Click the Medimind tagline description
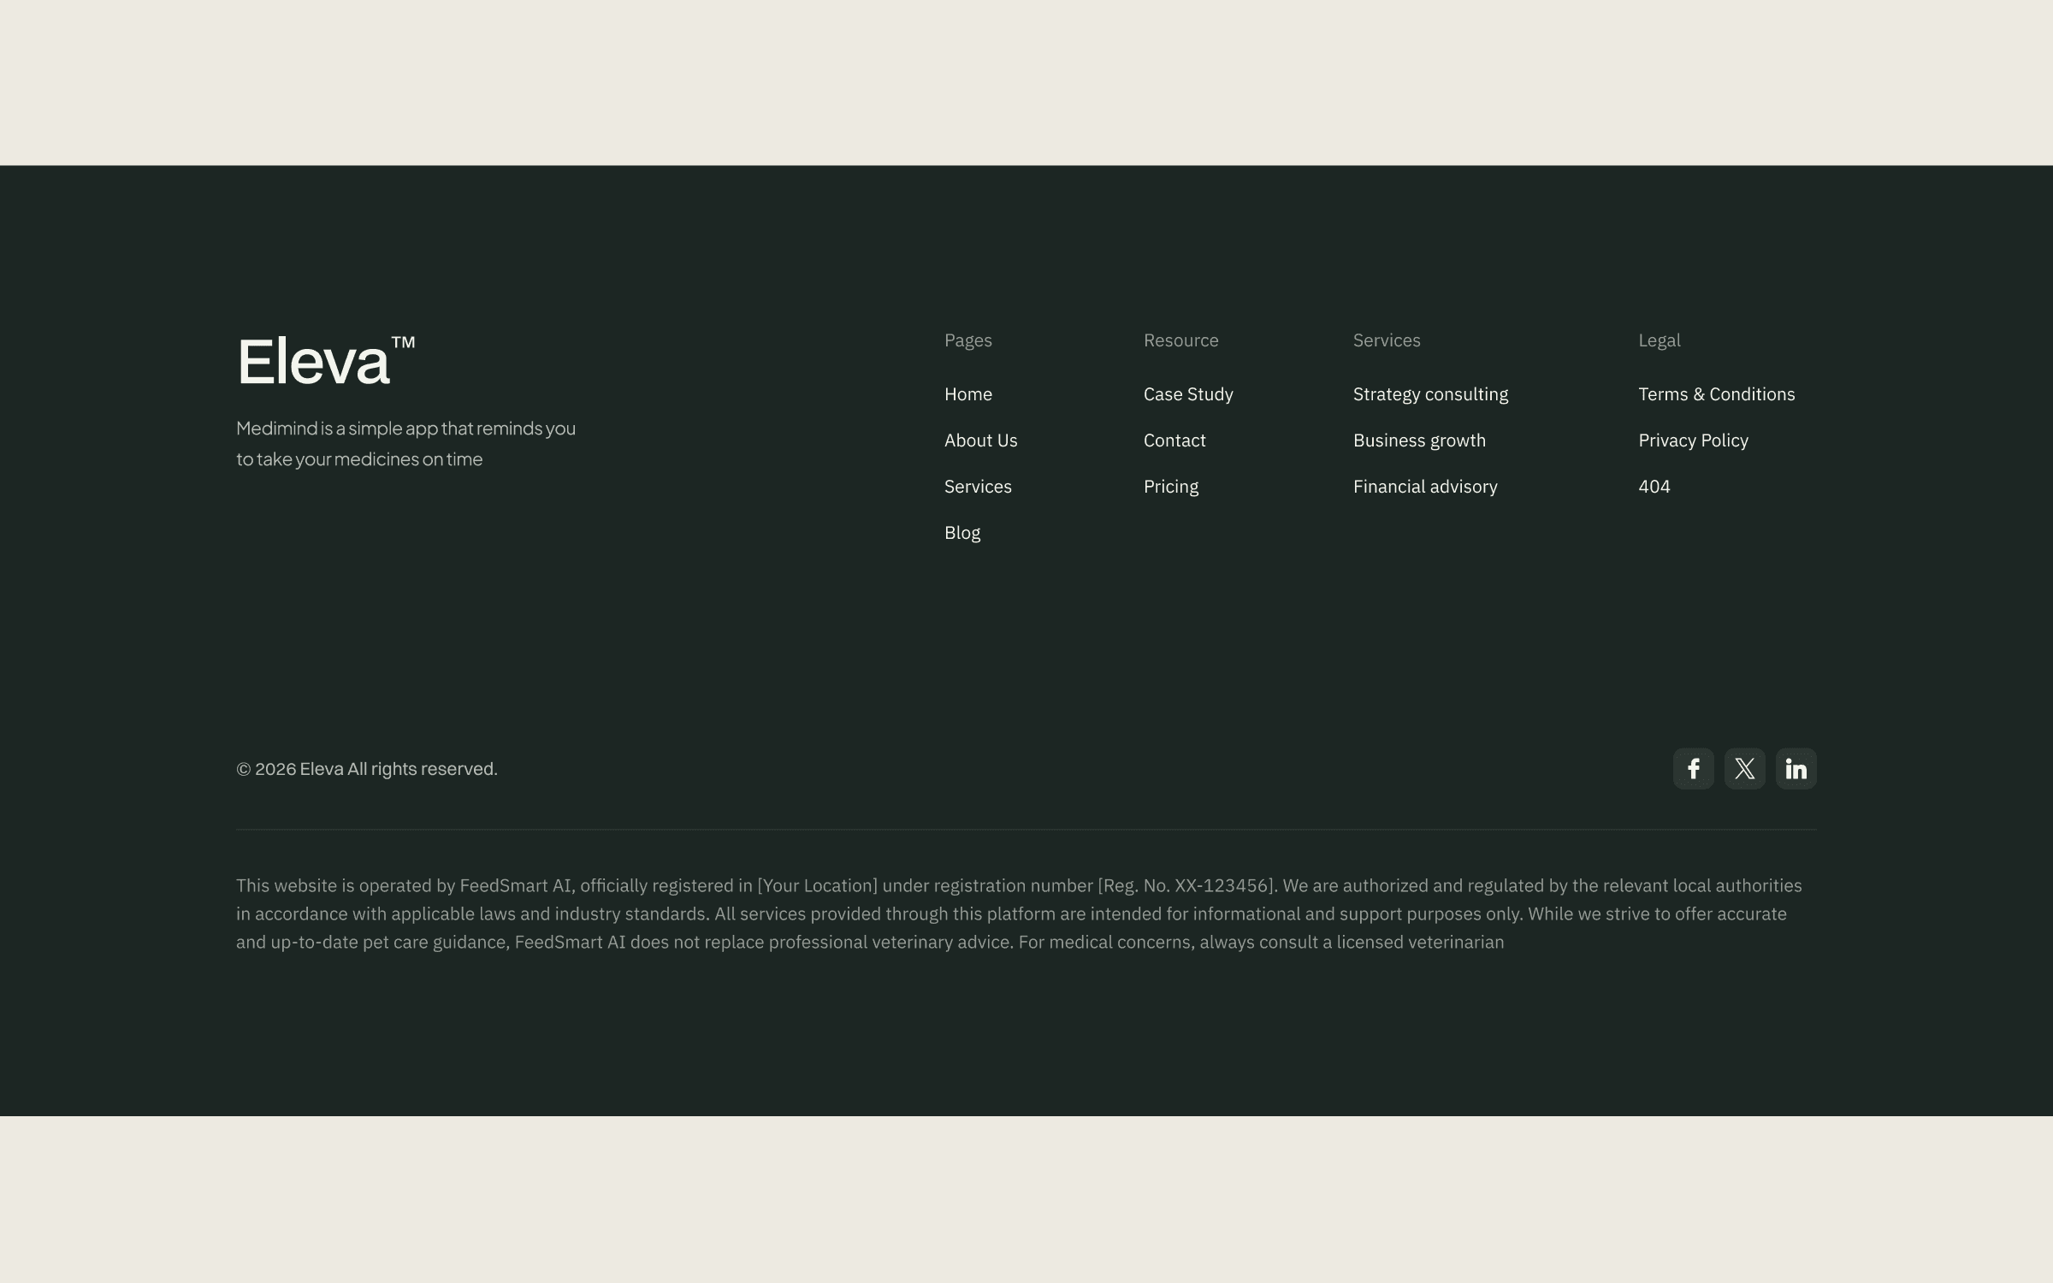This screenshot has width=2053, height=1283. (x=406, y=444)
